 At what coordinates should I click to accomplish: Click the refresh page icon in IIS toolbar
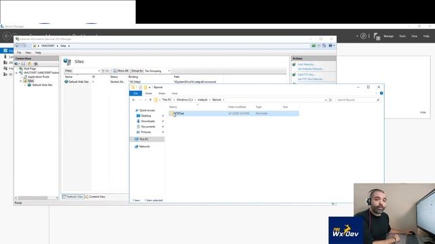coord(324,45)
